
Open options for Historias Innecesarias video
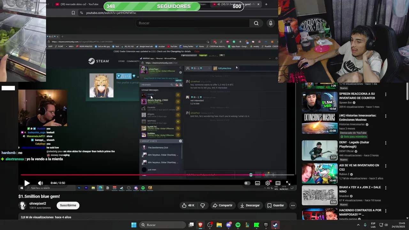coord(386,116)
